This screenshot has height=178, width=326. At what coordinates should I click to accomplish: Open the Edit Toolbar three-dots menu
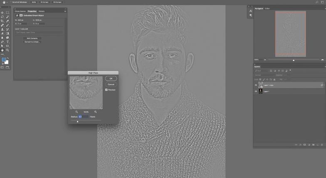[2, 54]
